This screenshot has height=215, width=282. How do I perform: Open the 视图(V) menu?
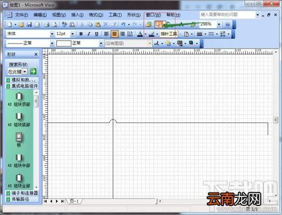tap(59, 15)
